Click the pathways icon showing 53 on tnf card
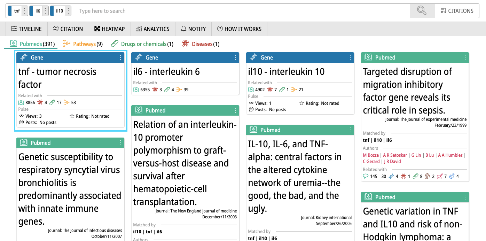 [x=67, y=102]
